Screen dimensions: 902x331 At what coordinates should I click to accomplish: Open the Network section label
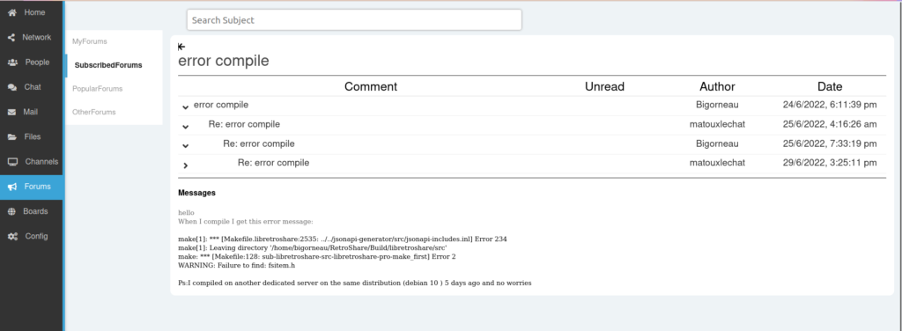click(x=37, y=37)
